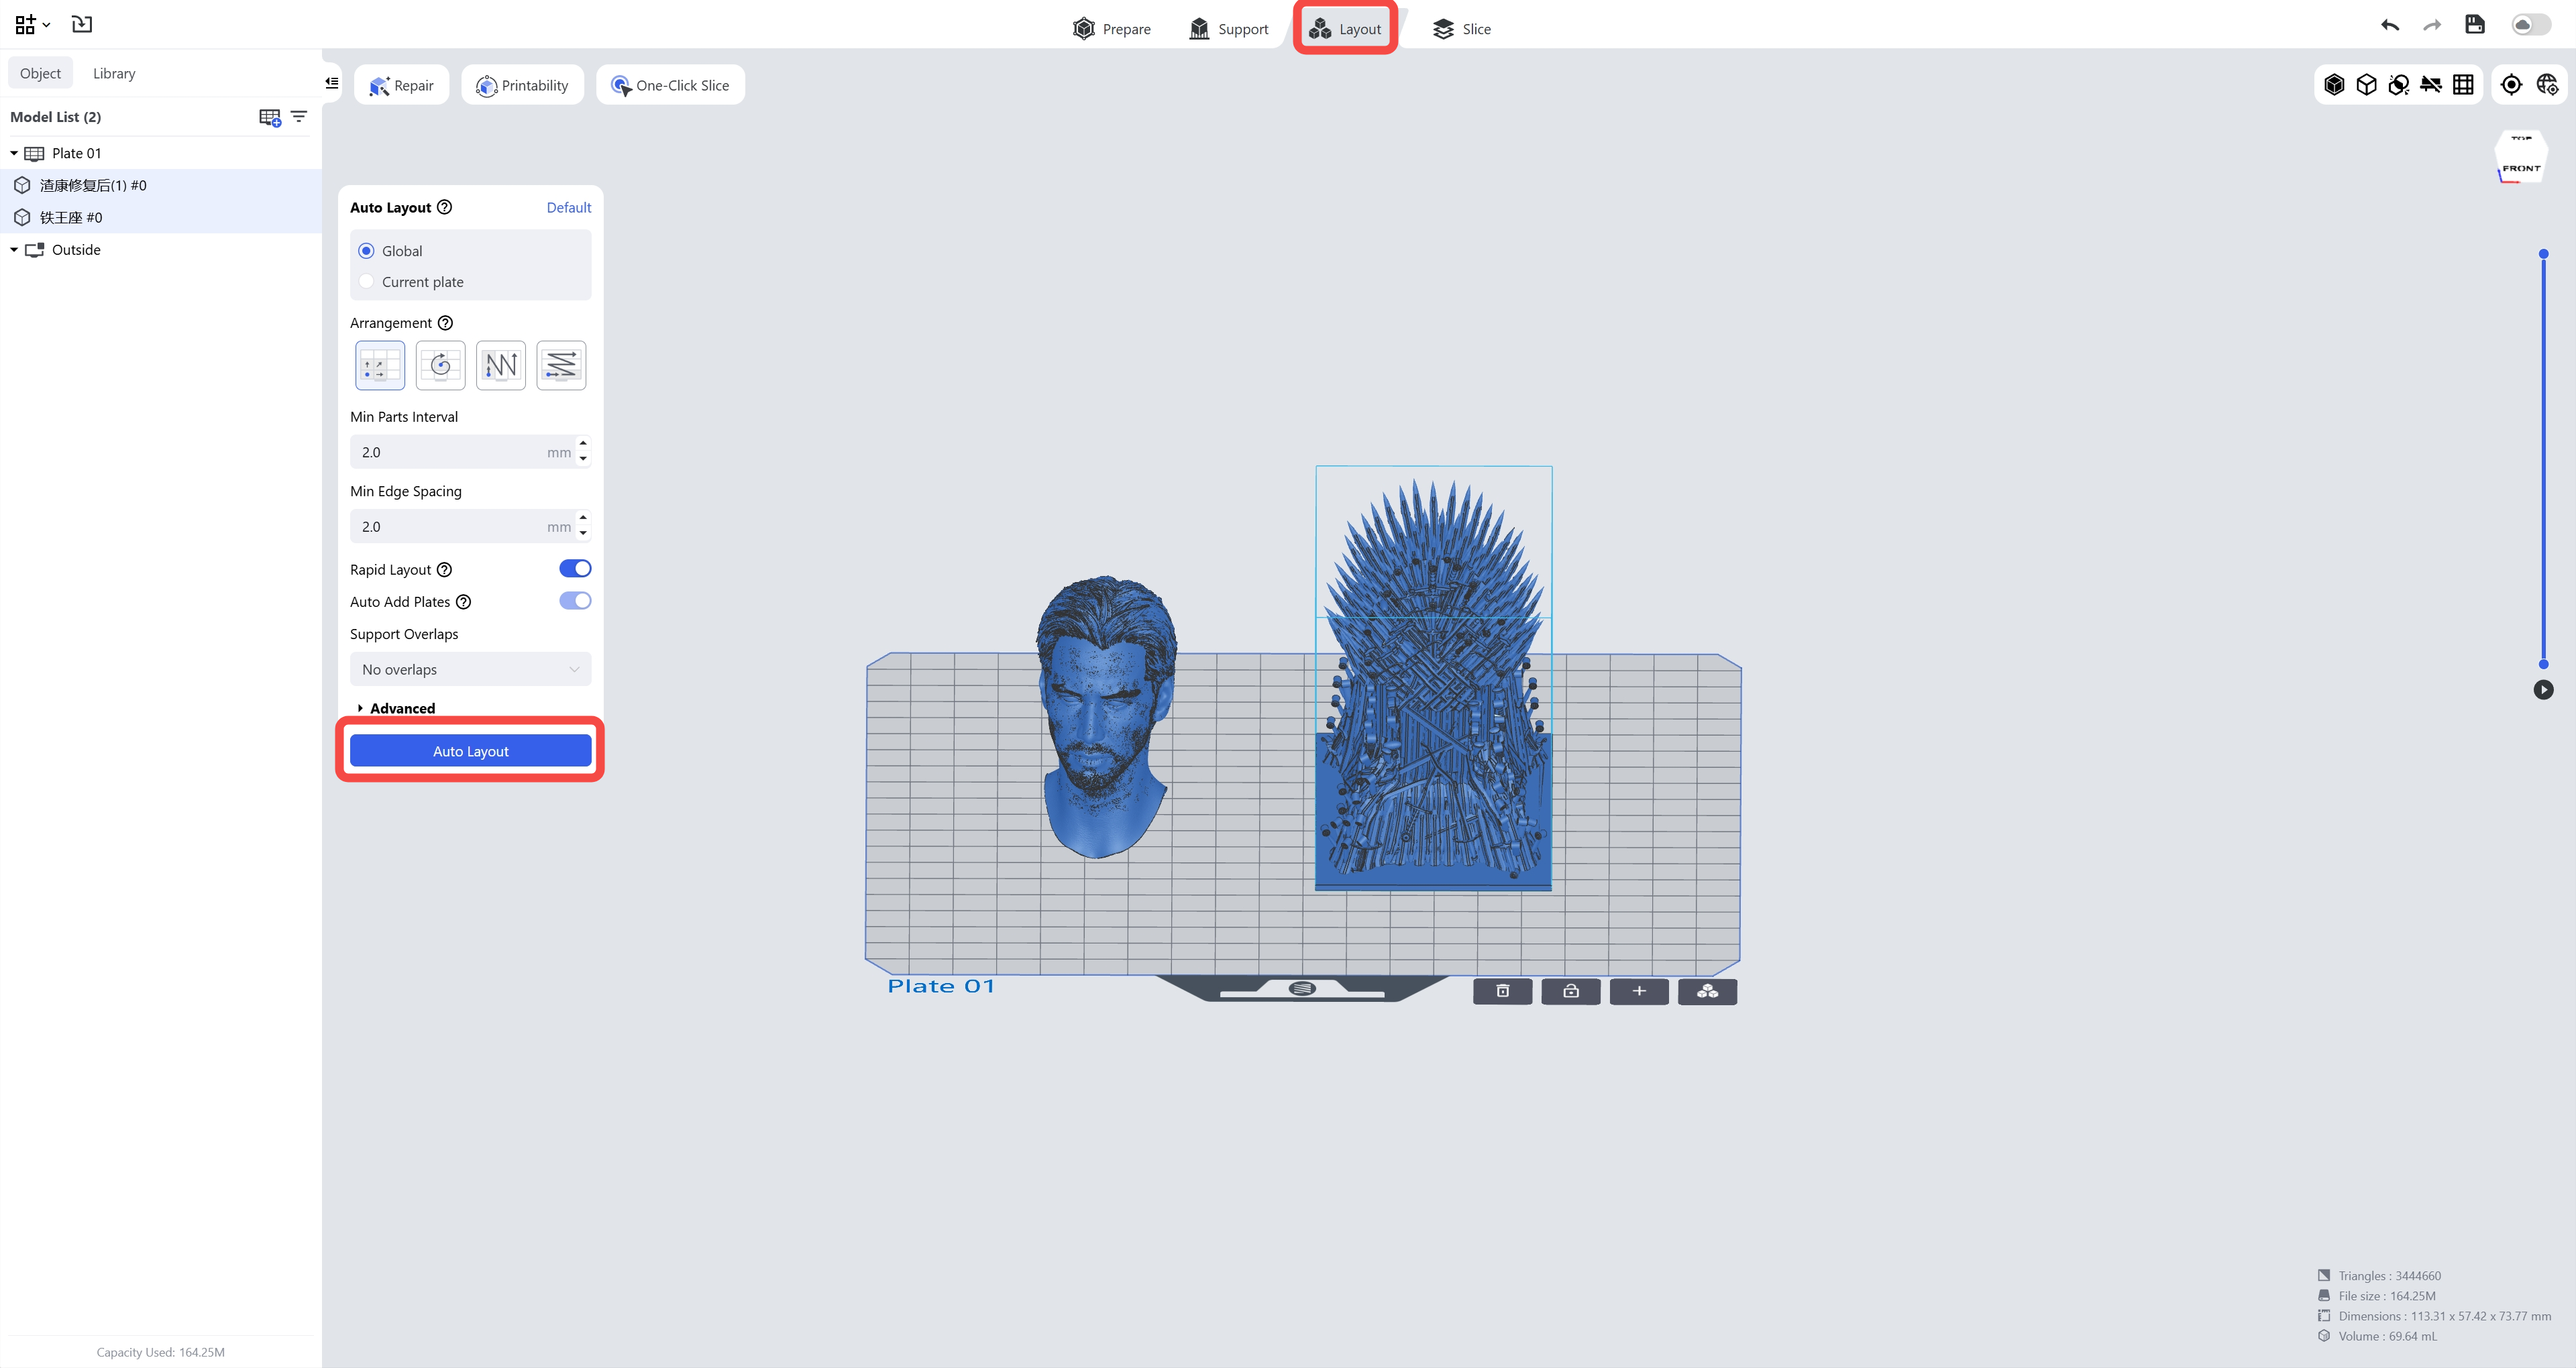Select the Library tab
The width and height of the screenshot is (2576, 1368).
[114, 73]
